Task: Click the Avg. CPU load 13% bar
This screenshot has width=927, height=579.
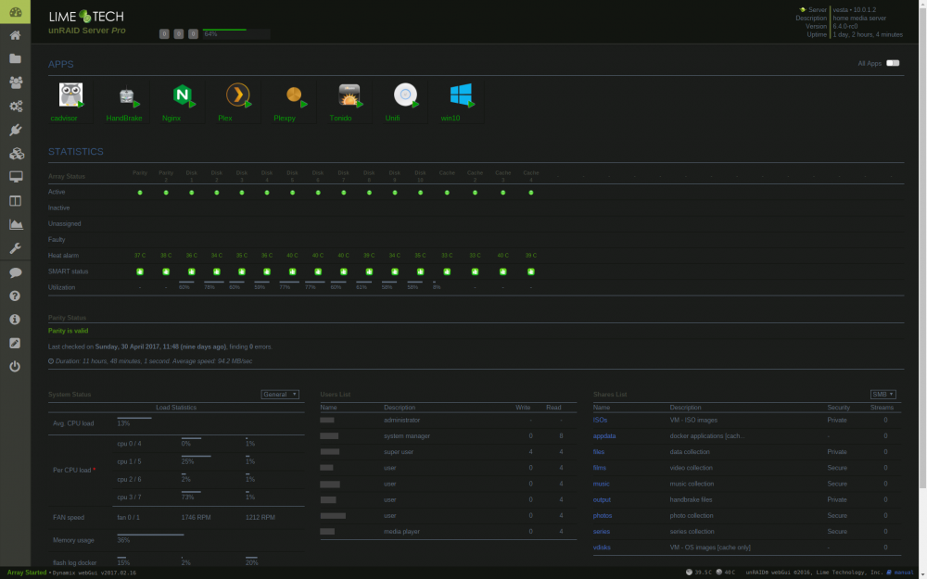Action: tap(134, 418)
